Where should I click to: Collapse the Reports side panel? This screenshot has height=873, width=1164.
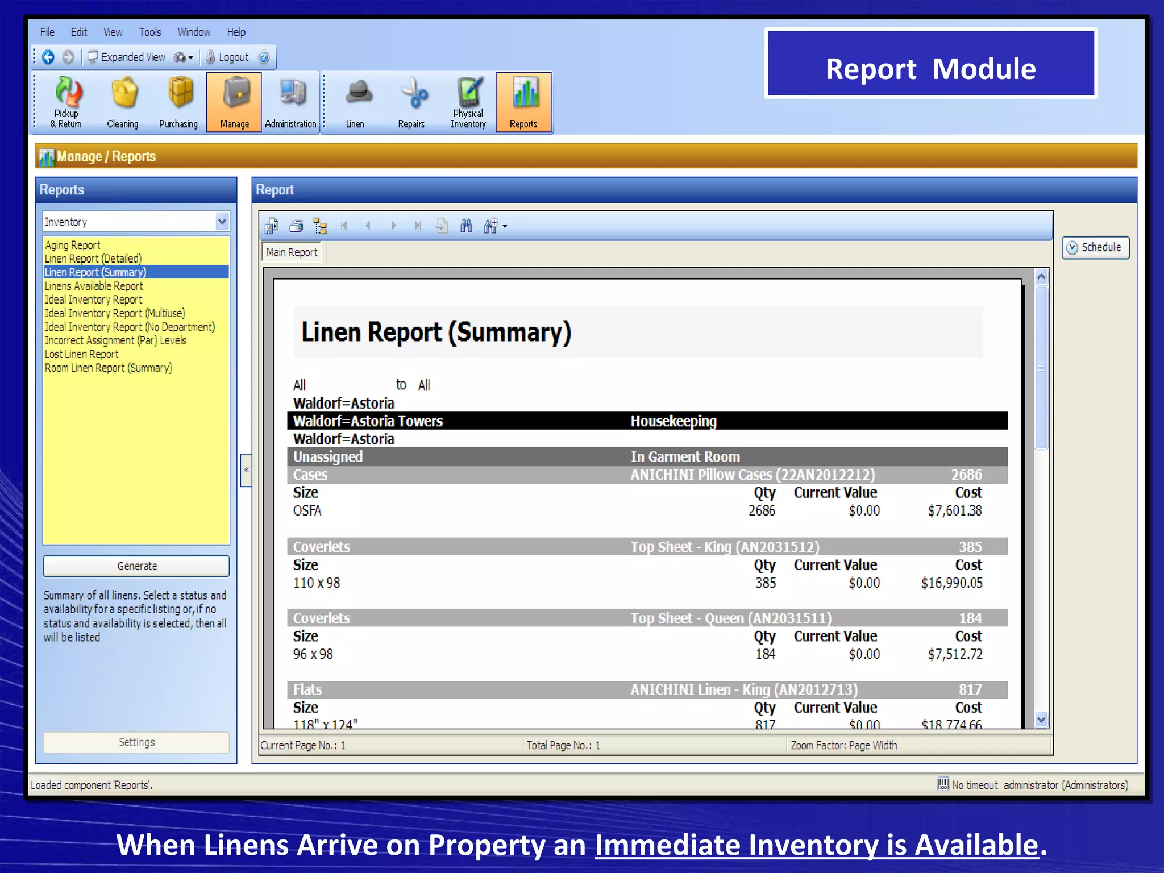click(x=246, y=470)
